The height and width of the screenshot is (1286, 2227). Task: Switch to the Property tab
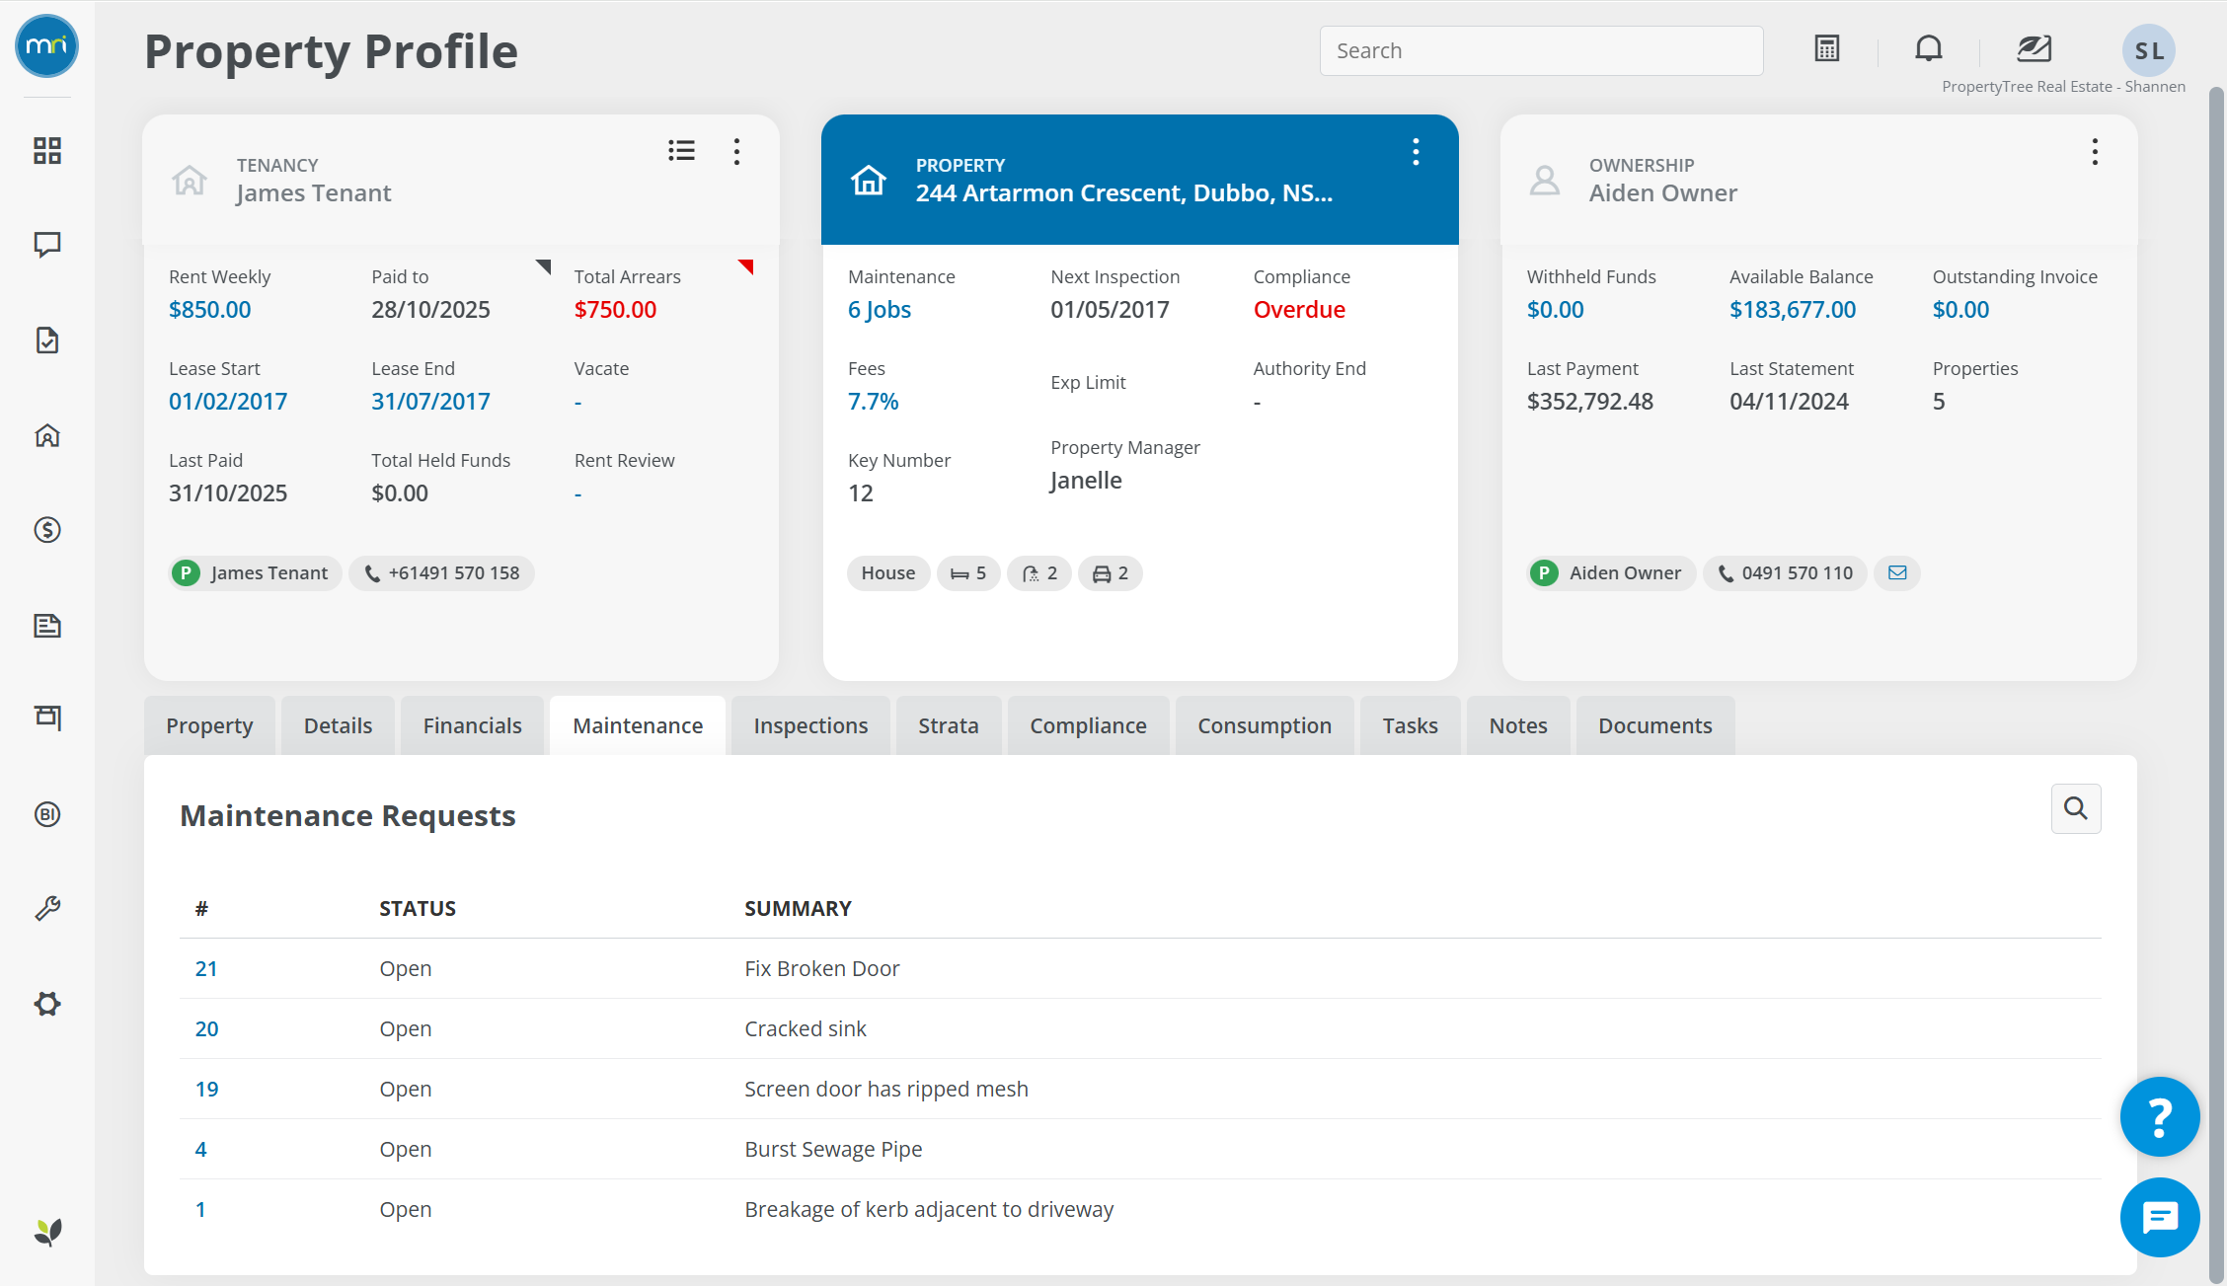[209, 725]
